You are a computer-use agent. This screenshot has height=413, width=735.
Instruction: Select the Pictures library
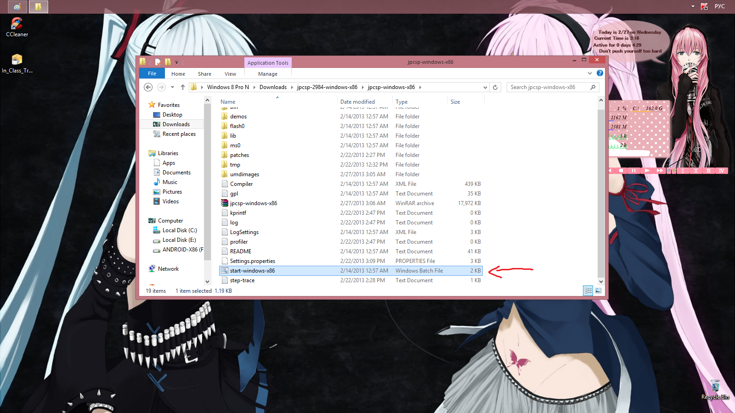(172, 192)
